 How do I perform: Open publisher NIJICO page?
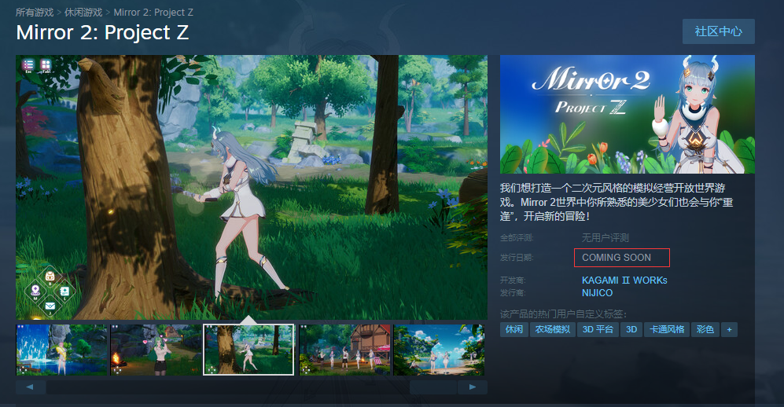click(x=597, y=292)
